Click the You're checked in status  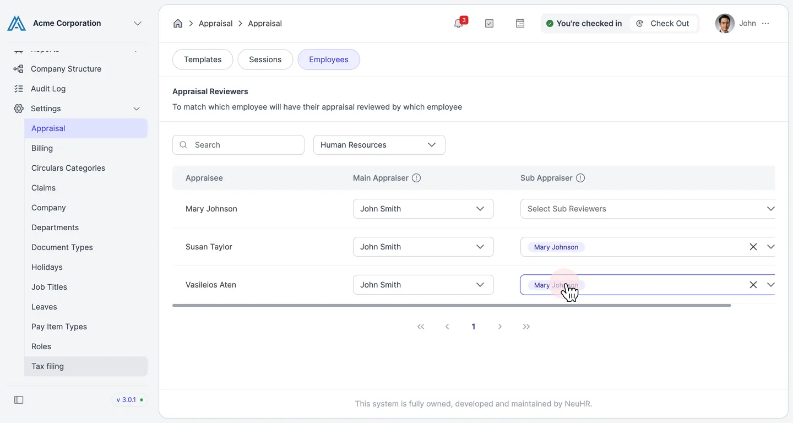[x=584, y=23]
